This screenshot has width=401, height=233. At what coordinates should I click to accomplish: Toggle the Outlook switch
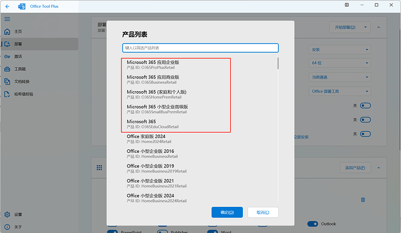(x=313, y=224)
